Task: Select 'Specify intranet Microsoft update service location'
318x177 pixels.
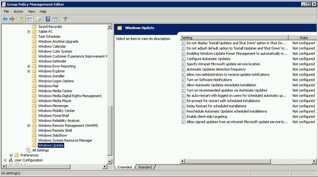Action: pos(223,64)
